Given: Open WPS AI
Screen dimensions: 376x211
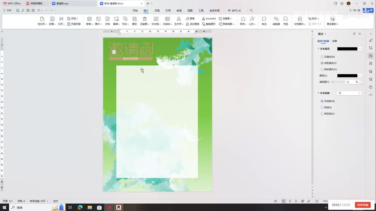Looking at the screenshot, I should 234,11.
